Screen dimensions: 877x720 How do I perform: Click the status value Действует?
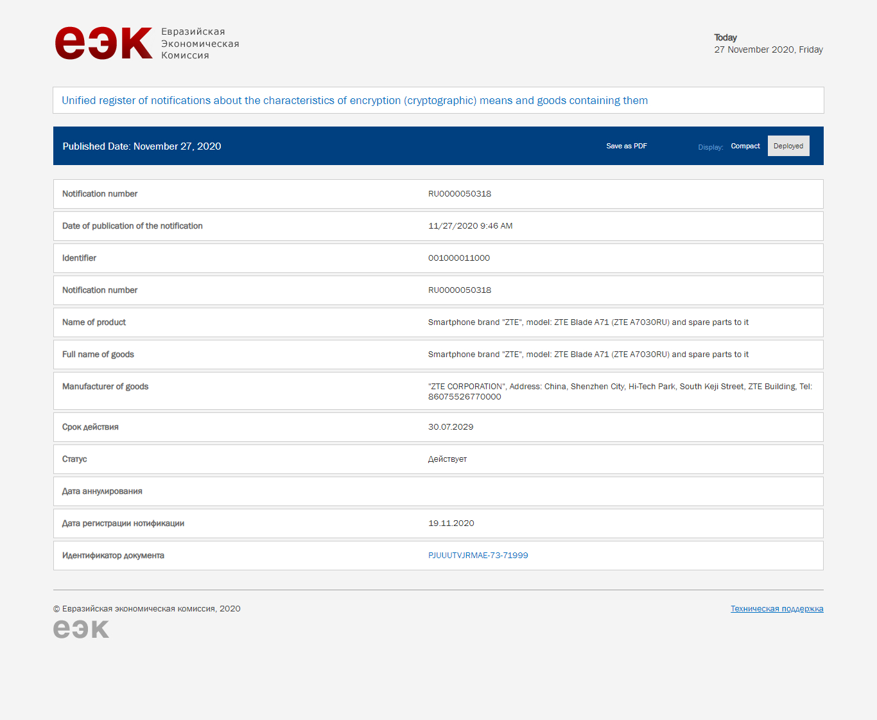point(447,459)
